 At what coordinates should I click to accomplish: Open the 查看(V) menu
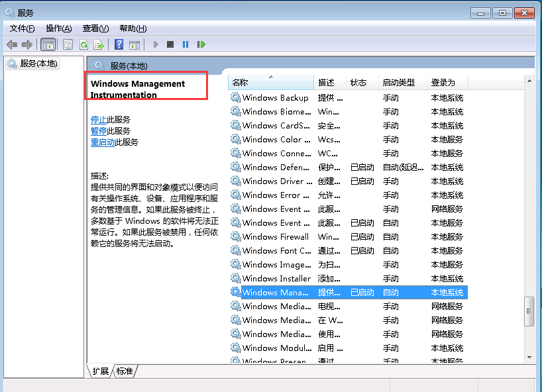point(95,28)
